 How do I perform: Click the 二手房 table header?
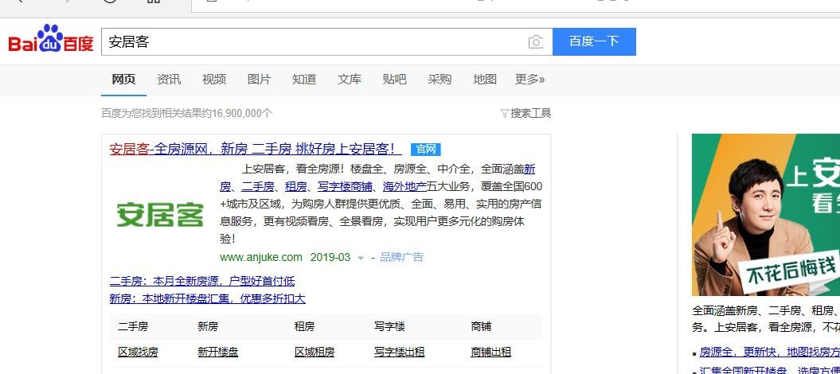click(x=133, y=326)
